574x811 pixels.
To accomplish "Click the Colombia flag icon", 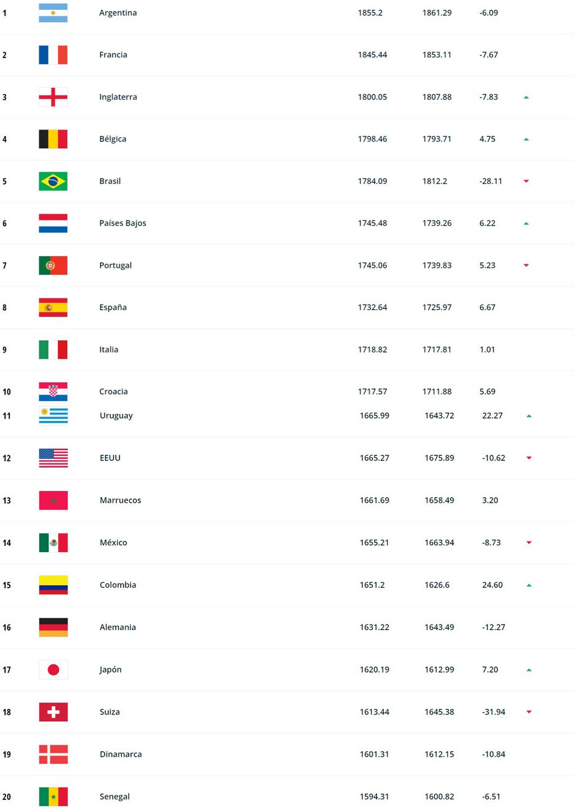I will tap(54, 585).
